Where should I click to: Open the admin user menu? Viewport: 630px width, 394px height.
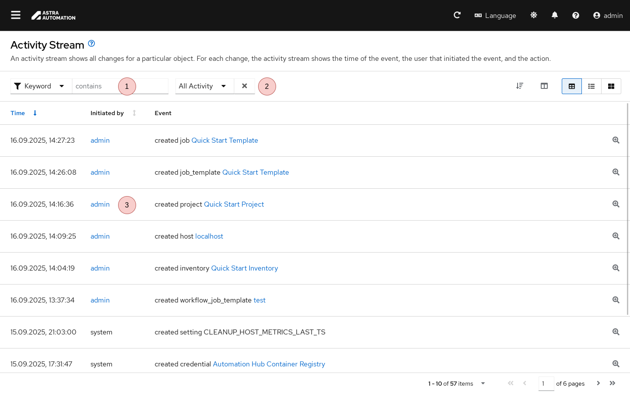click(608, 15)
